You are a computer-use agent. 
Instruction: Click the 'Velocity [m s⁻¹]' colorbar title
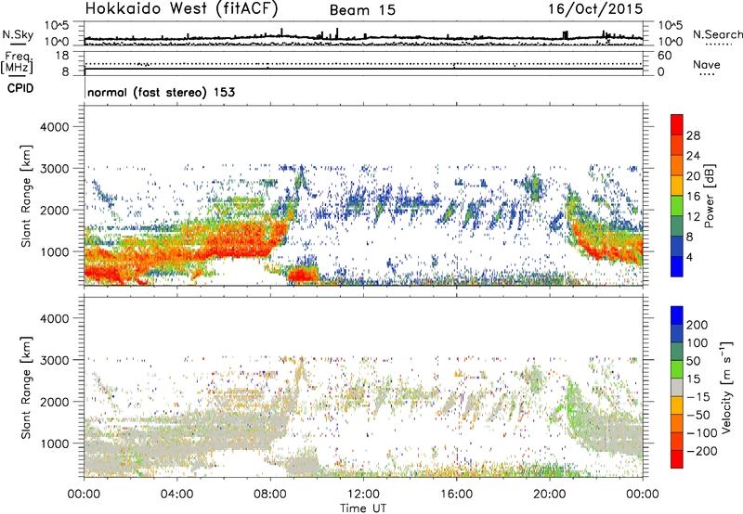(727, 387)
